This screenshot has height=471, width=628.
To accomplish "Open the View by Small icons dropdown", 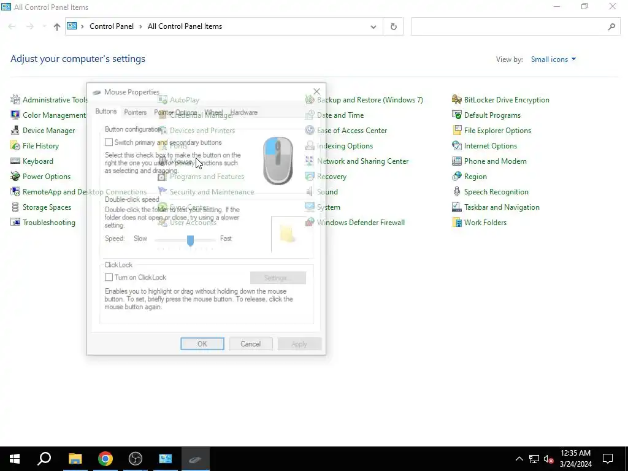I will pos(554,59).
